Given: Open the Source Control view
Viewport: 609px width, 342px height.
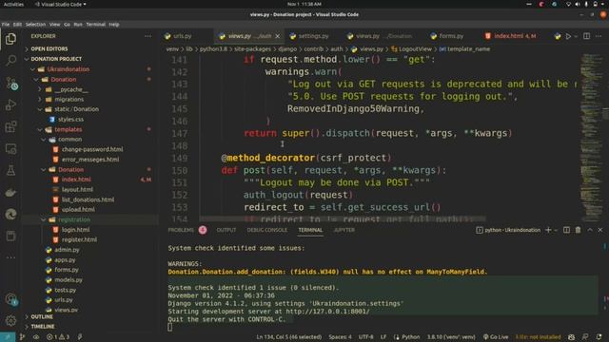Looking at the screenshot, I should click(x=10, y=83).
